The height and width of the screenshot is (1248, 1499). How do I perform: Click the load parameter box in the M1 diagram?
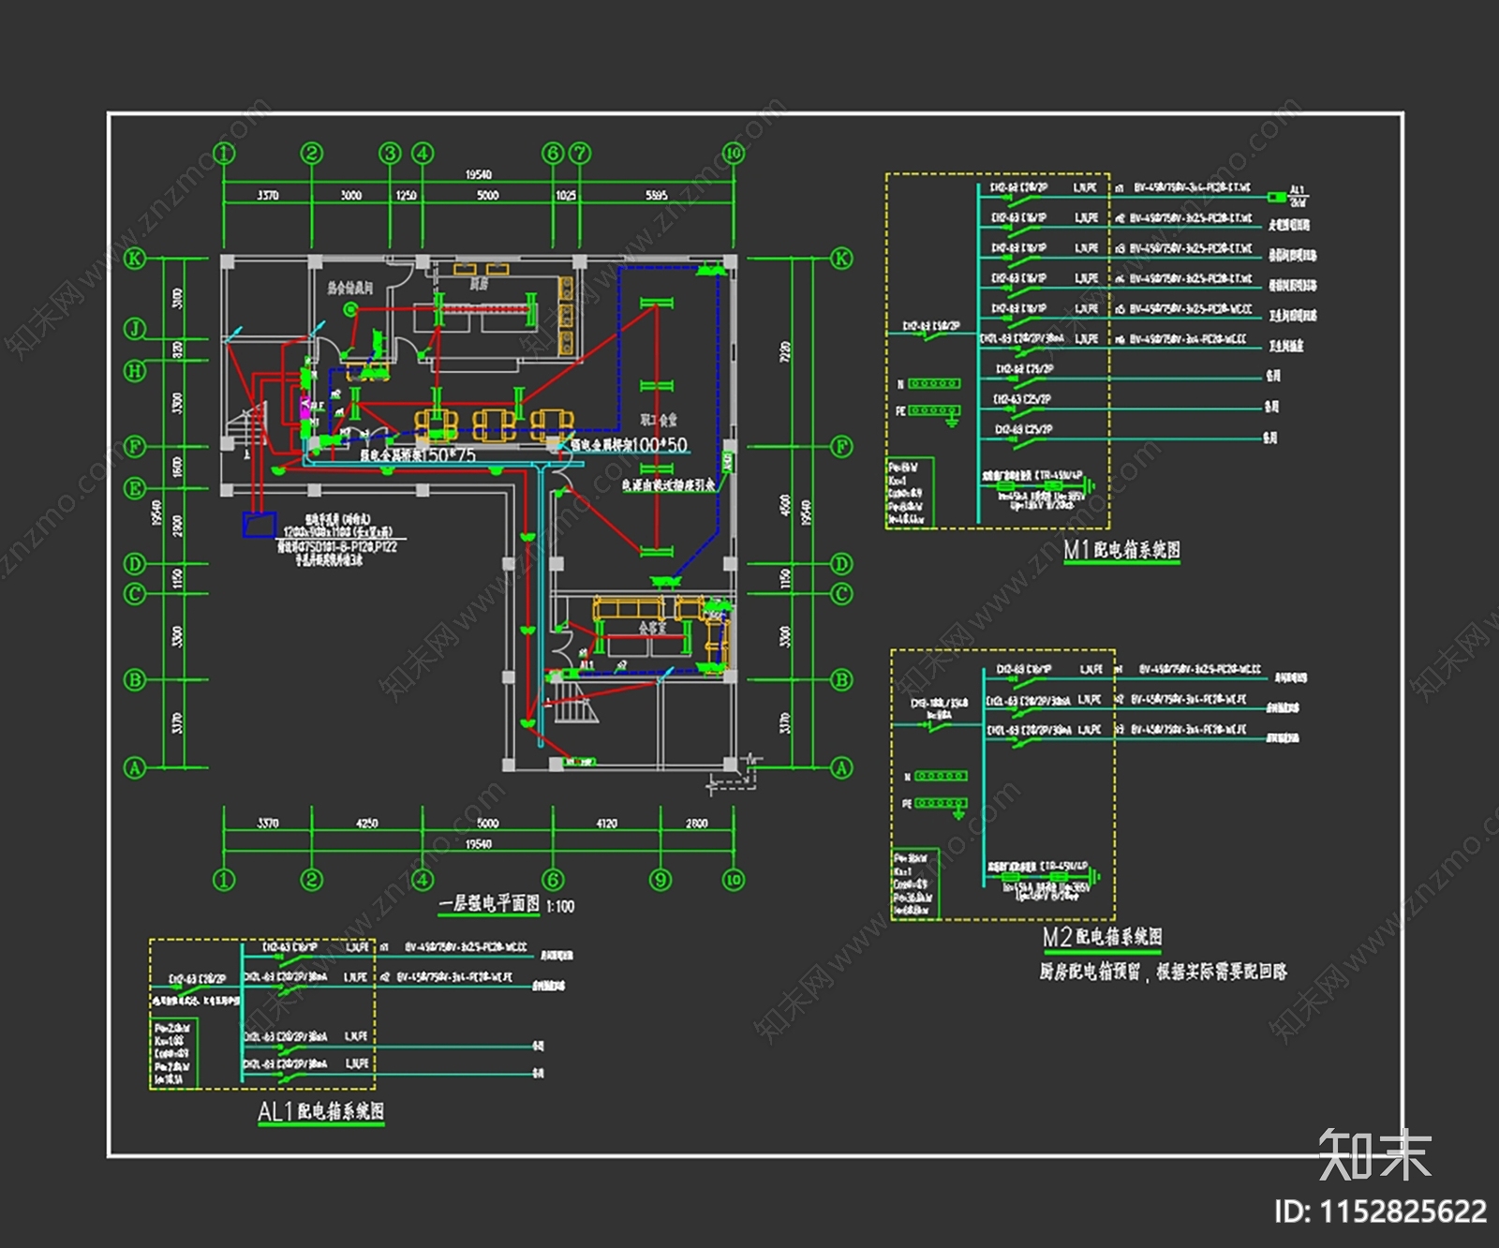coord(909,493)
